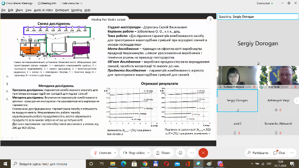
Task: Hide menu bar toggle at top
Action: tap(72, 3)
